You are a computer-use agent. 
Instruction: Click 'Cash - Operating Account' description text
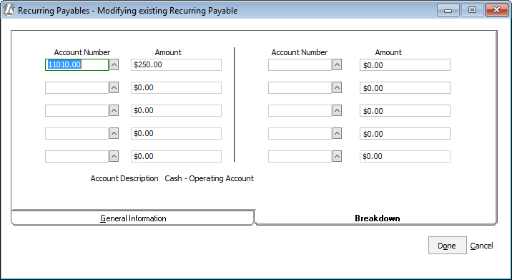(x=209, y=178)
